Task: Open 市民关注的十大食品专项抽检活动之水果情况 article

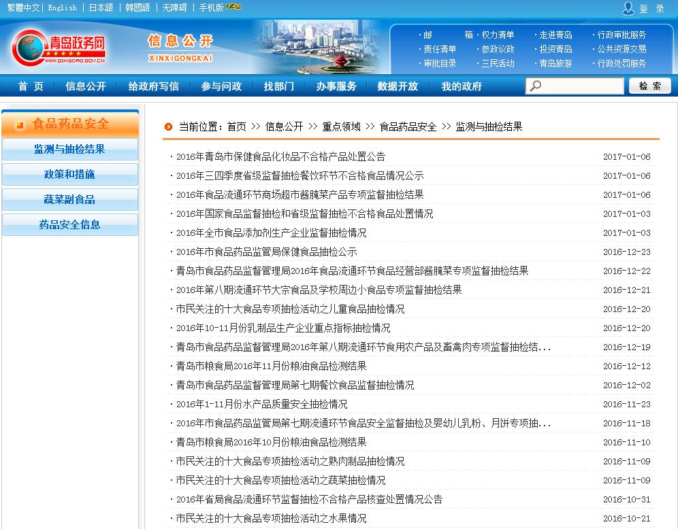Action: (271, 519)
